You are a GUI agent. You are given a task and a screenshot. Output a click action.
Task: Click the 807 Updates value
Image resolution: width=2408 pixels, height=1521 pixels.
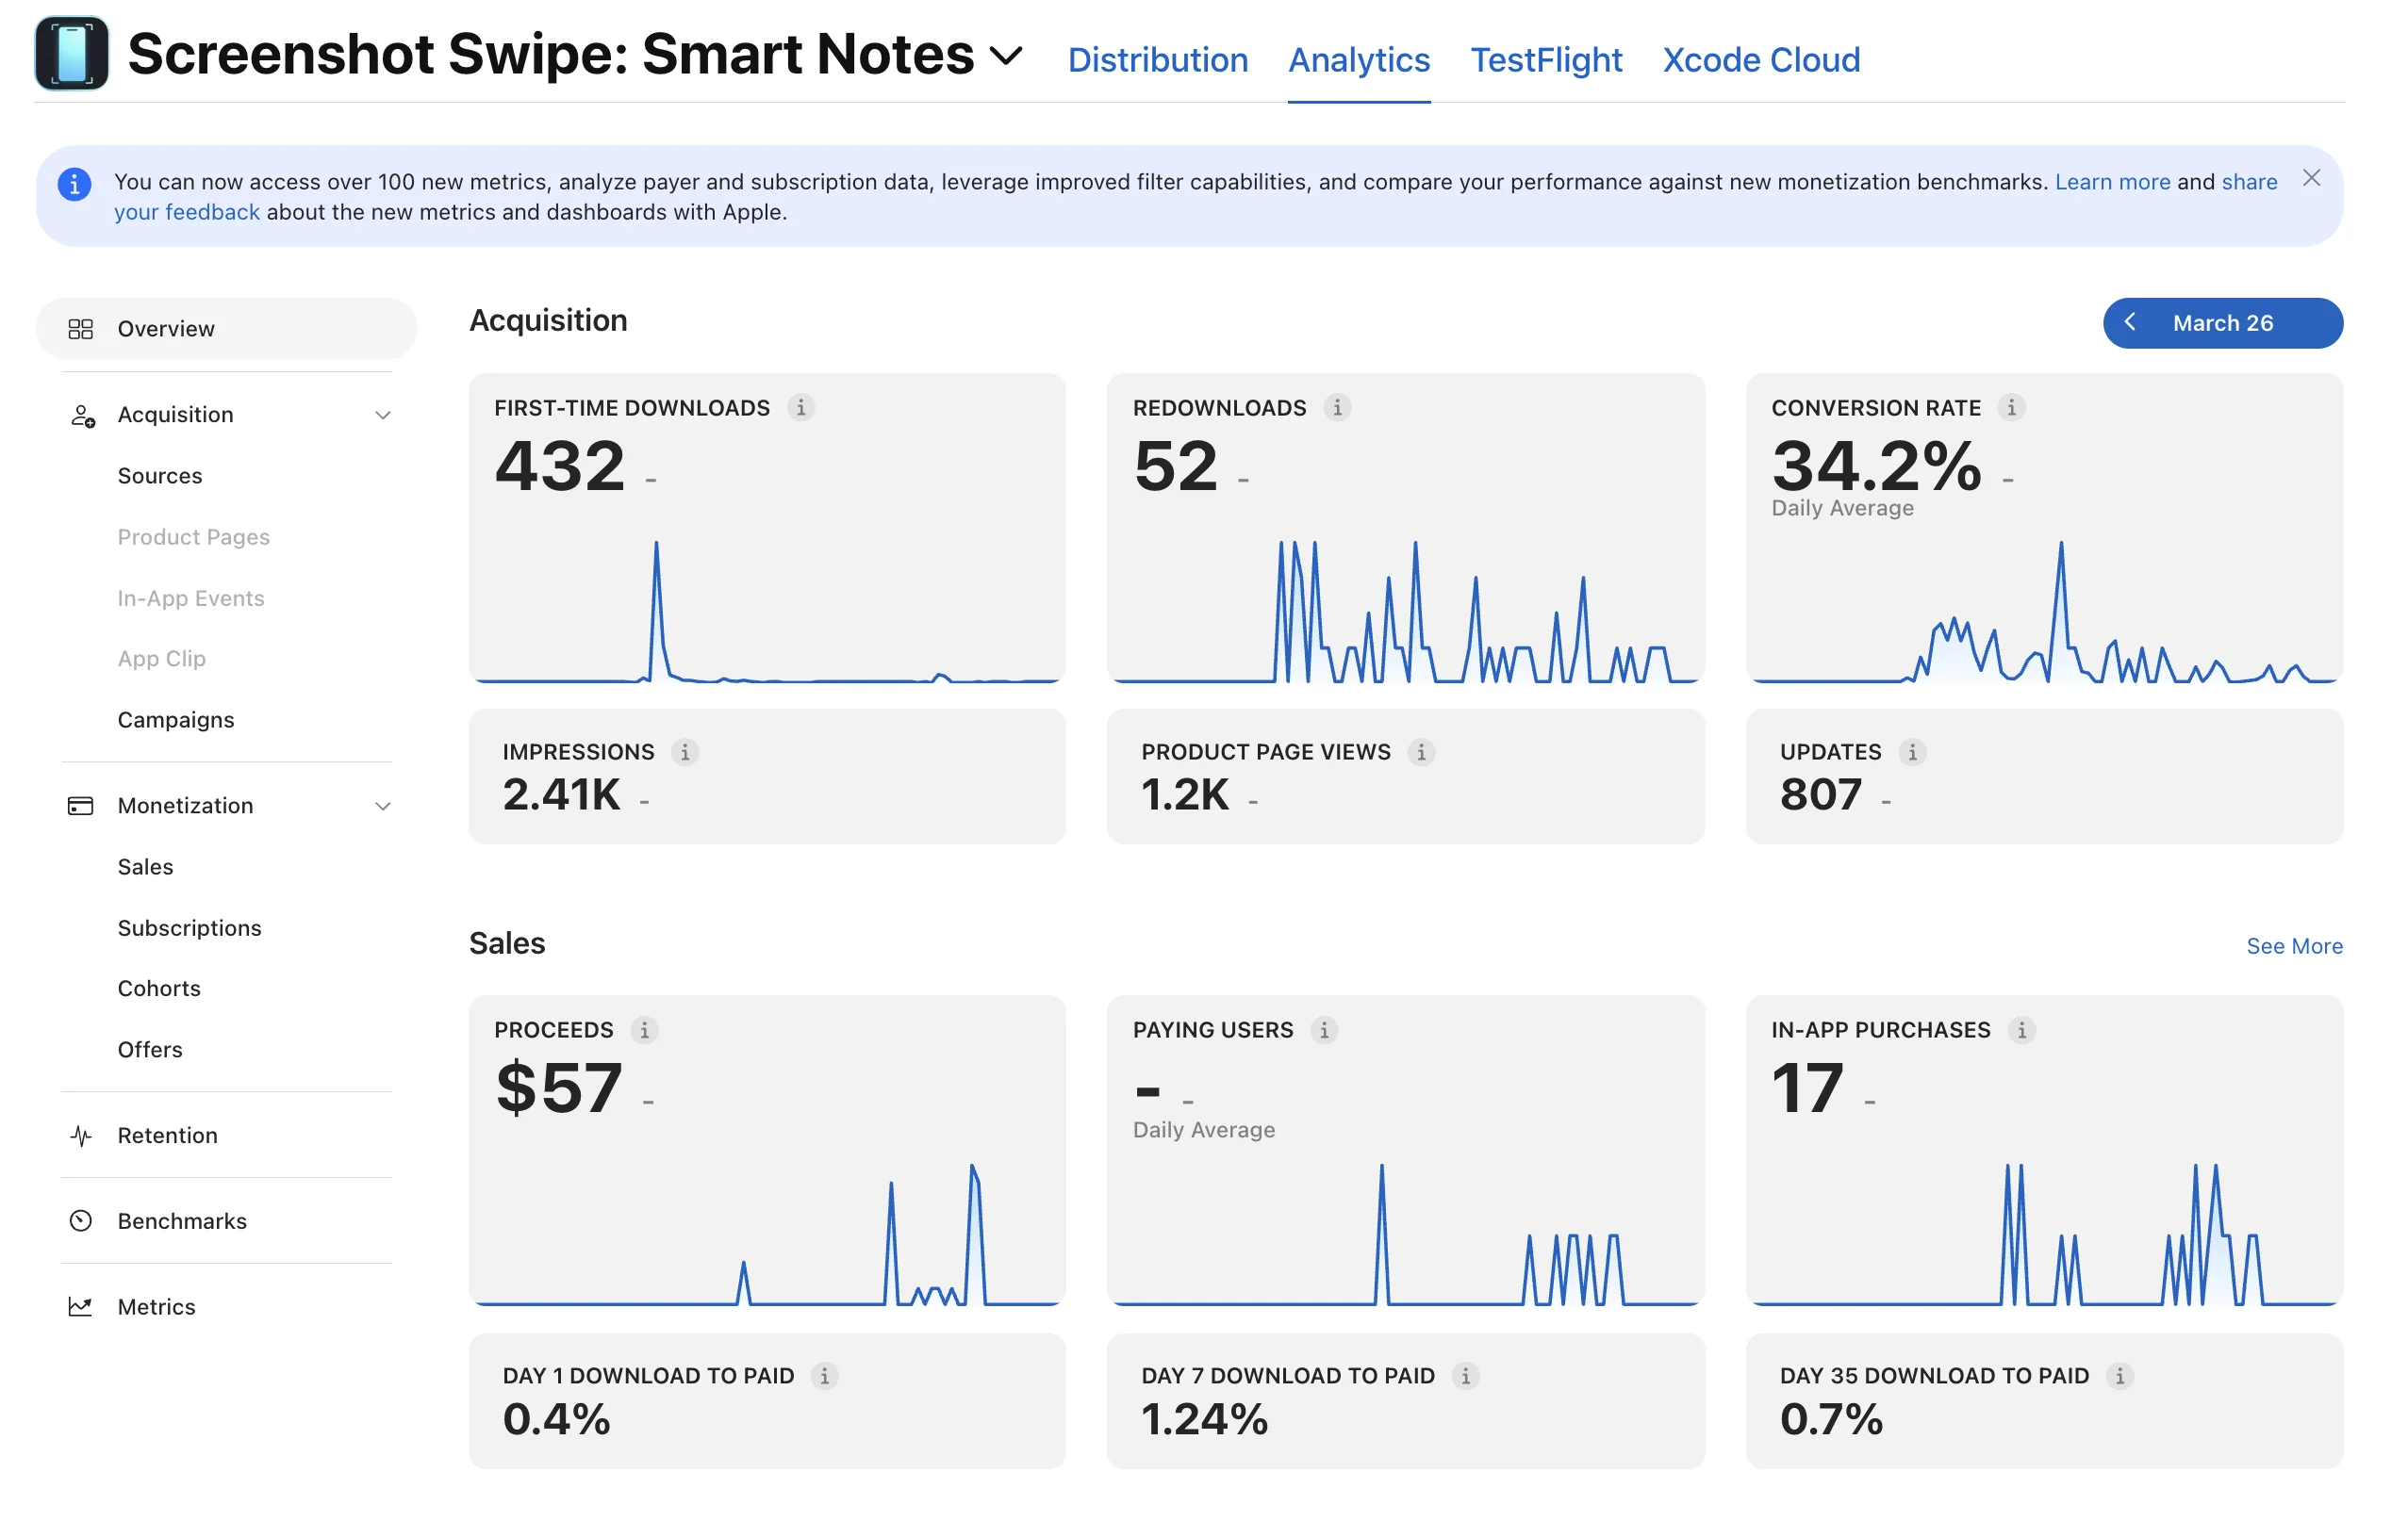[1820, 794]
